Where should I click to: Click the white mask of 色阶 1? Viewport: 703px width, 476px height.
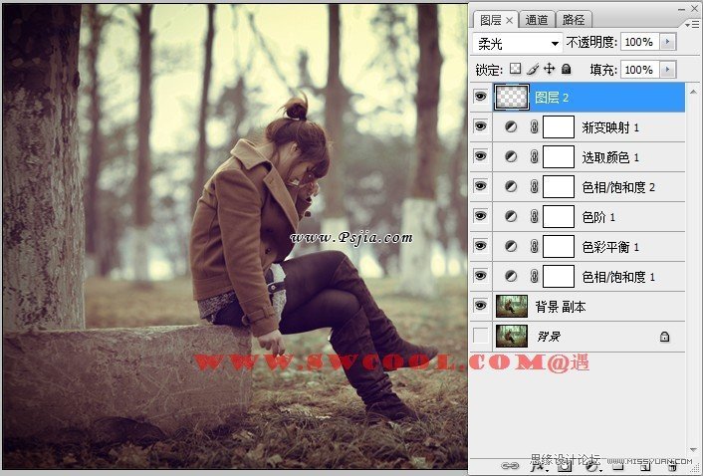click(x=559, y=217)
